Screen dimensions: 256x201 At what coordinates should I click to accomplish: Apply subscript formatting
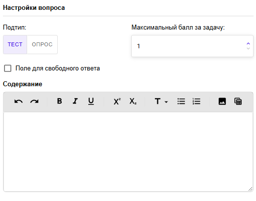[133, 101]
